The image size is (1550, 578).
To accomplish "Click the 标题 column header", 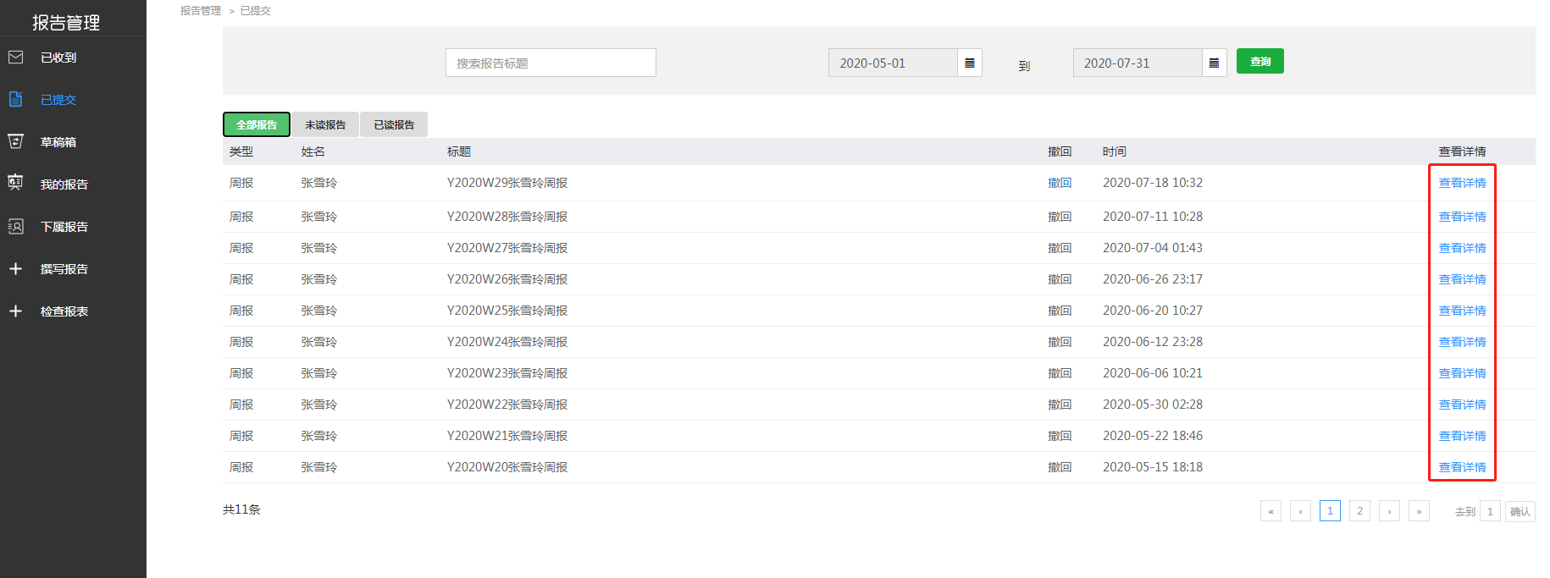I will click(x=459, y=151).
